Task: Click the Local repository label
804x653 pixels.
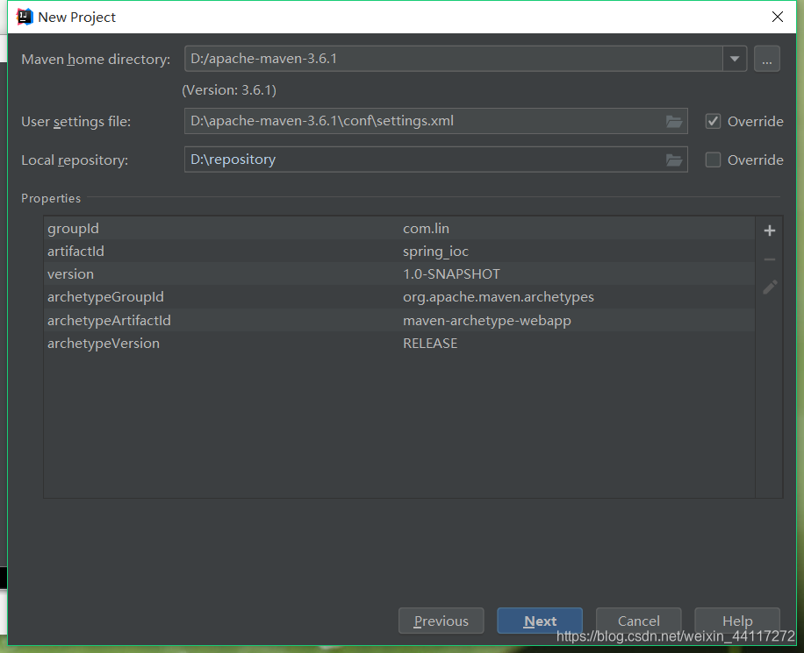Action: coord(75,160)
